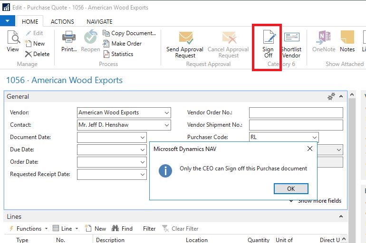Open the blue application menu dropdown
The image size is (366, 243).
tap(8, 21)
